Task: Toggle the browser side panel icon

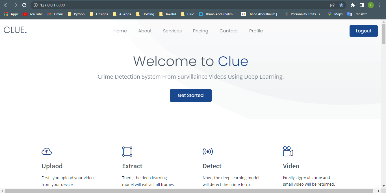Action: tap(361, 5)
